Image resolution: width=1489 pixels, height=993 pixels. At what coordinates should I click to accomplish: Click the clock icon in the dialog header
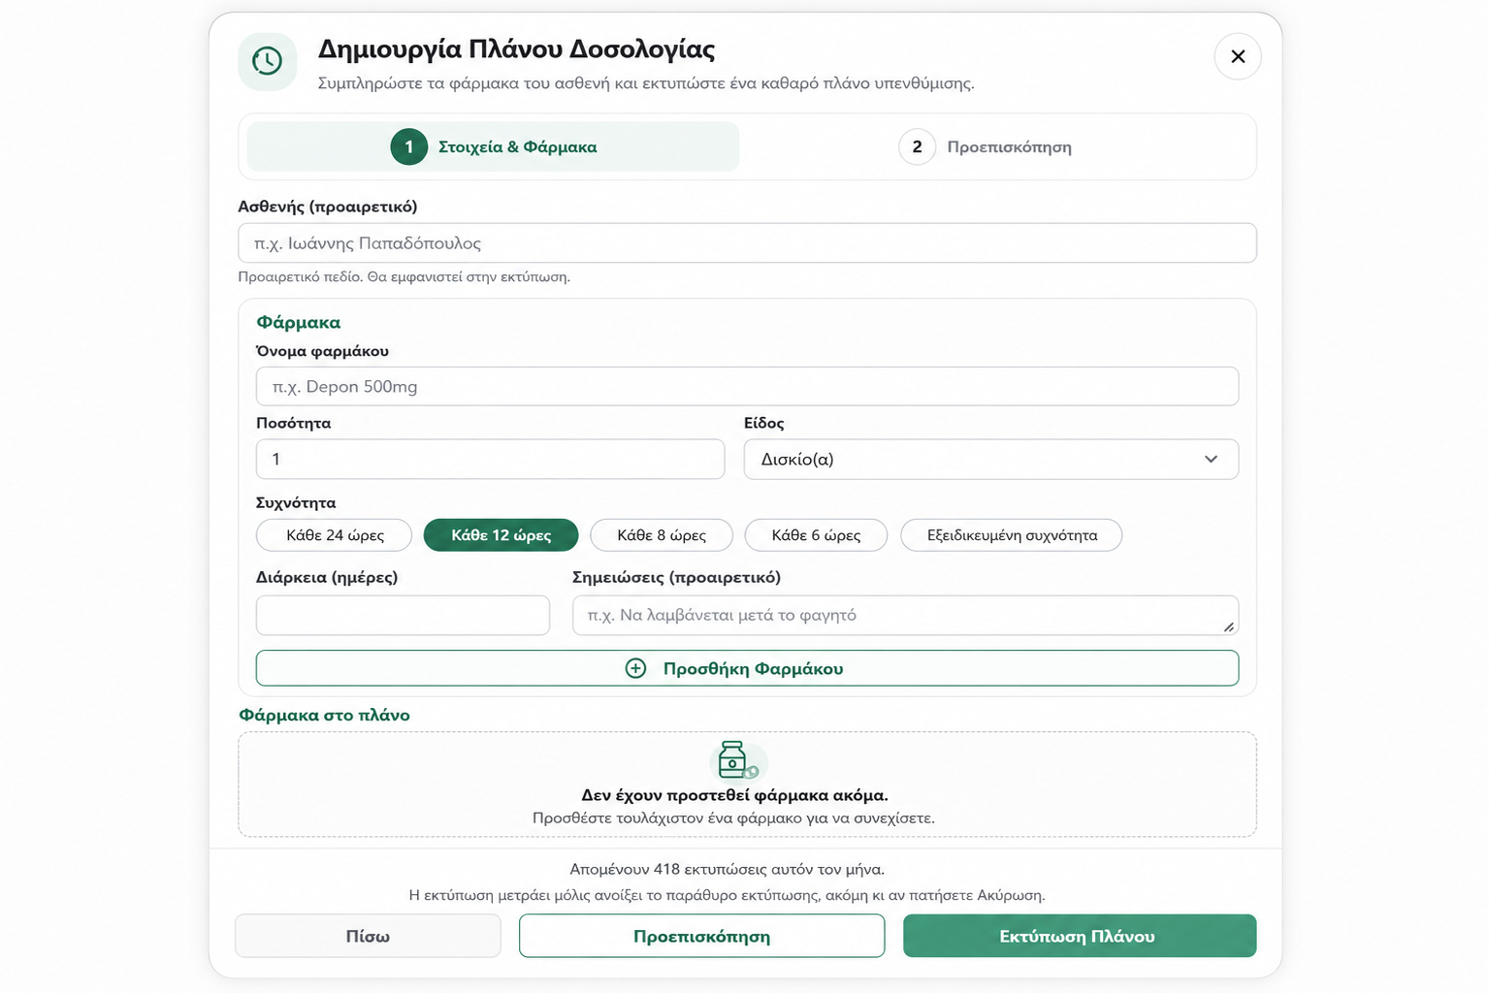pos(267,61)
